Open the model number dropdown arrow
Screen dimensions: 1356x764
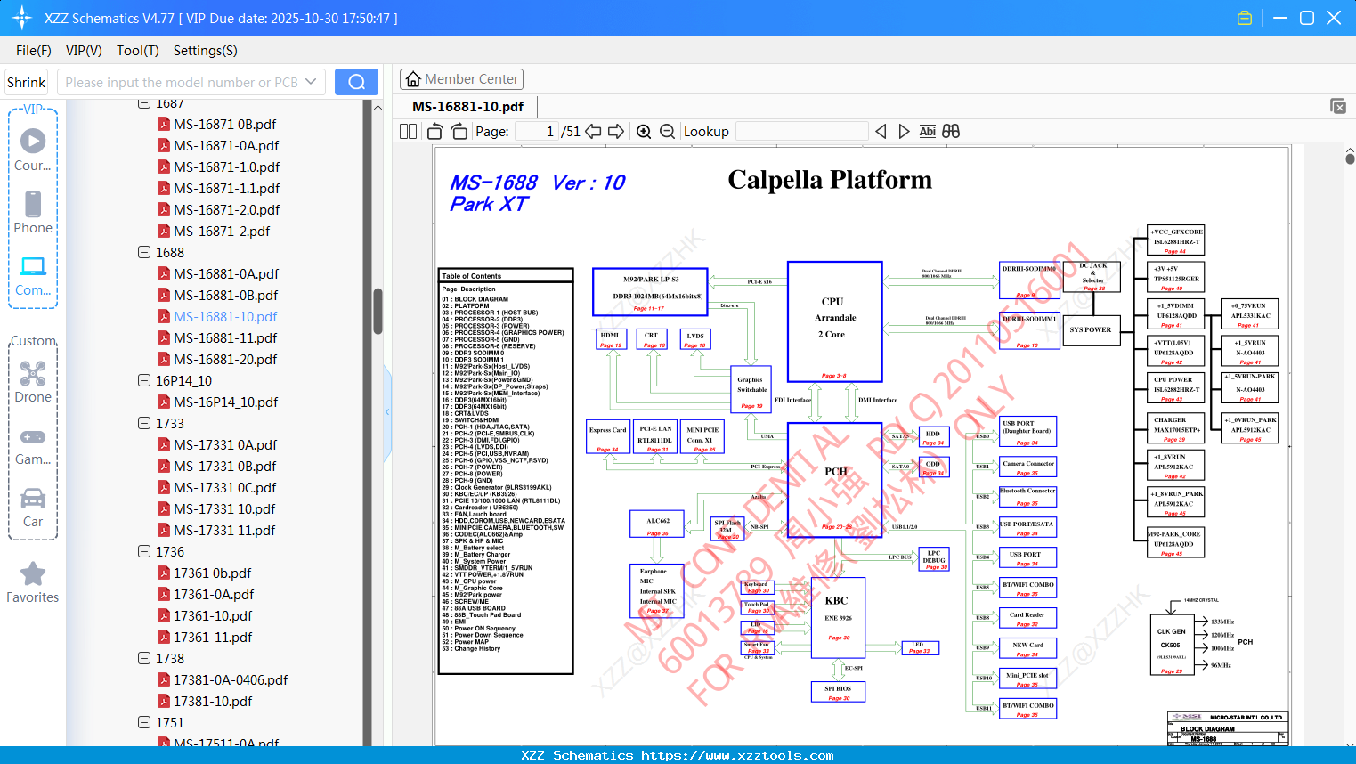click(311, 82)
